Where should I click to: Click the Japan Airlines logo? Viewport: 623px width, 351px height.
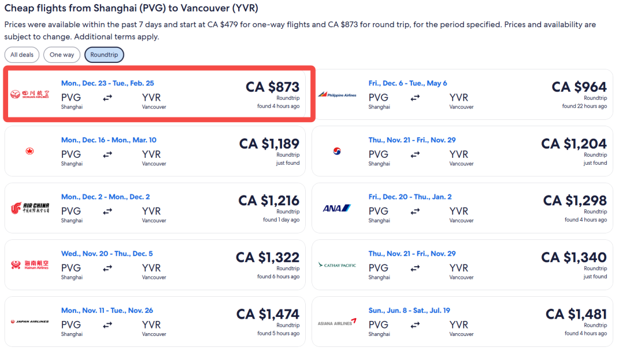point(30,322)
